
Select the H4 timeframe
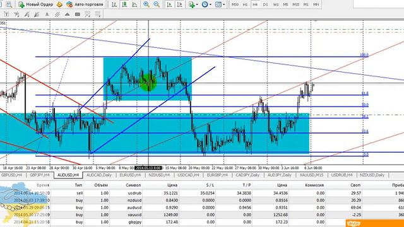pos(255,4)
